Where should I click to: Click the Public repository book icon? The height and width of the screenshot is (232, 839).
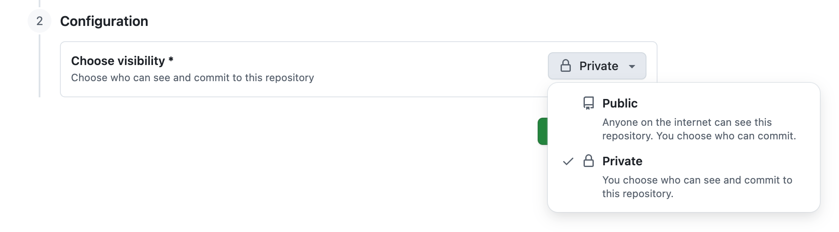tap(588, 103)
